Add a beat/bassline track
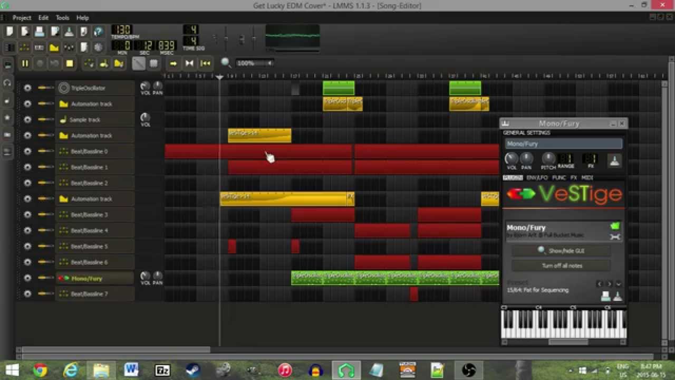 tap(89, 63)
